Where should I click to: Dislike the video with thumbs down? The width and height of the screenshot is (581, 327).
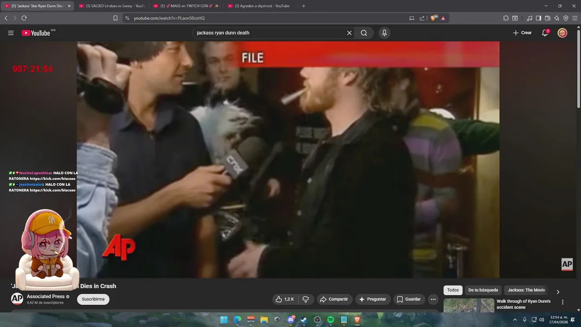[305, 299]
